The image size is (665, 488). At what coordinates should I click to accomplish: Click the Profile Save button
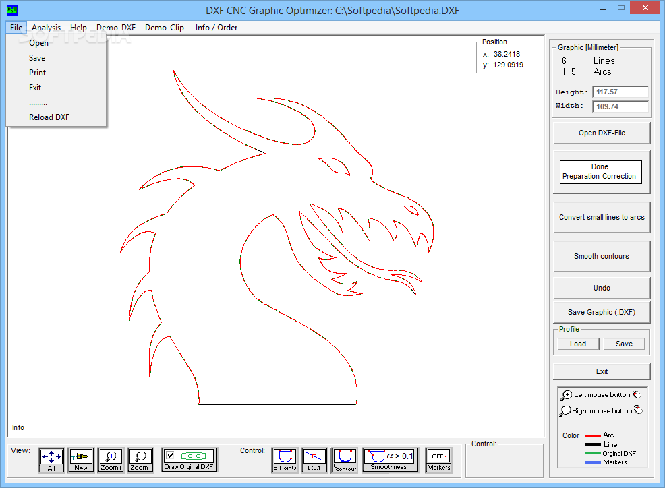click(624, 344)
